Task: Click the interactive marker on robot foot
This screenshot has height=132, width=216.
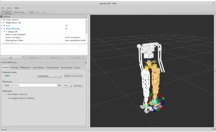Action: [x=156, y=102]
